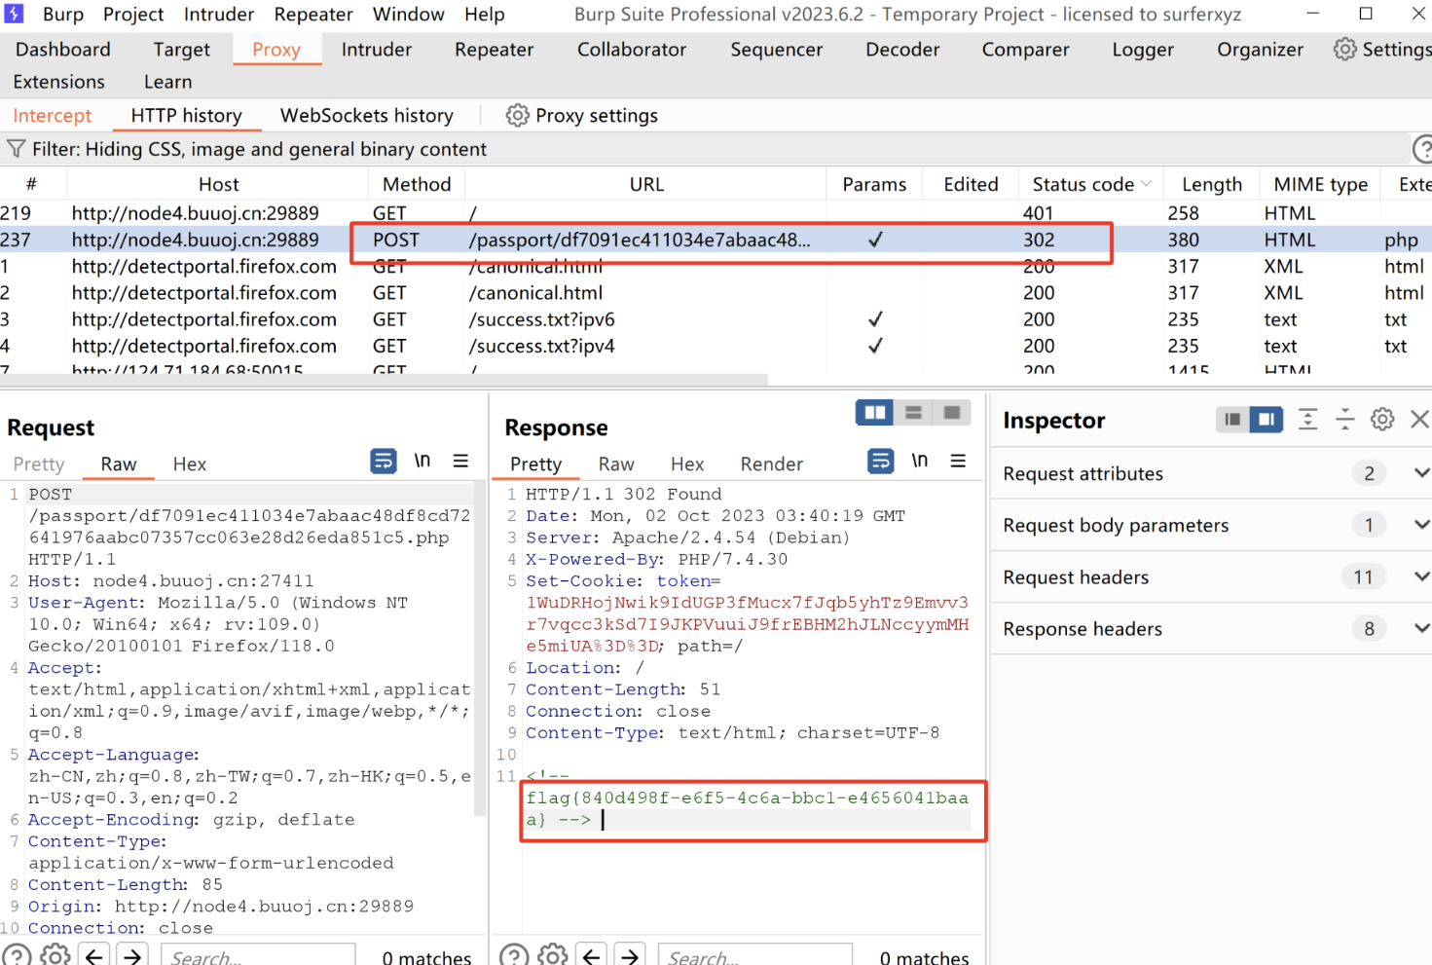Close the Inspector panel

(1419, 419)
